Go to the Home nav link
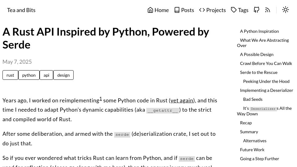 (158, 10)
